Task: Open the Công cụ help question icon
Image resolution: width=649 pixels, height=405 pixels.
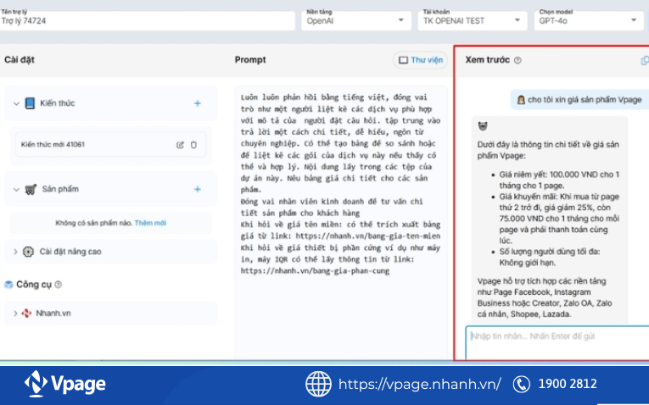Action: pyautogui.click(x=59, y=285)
